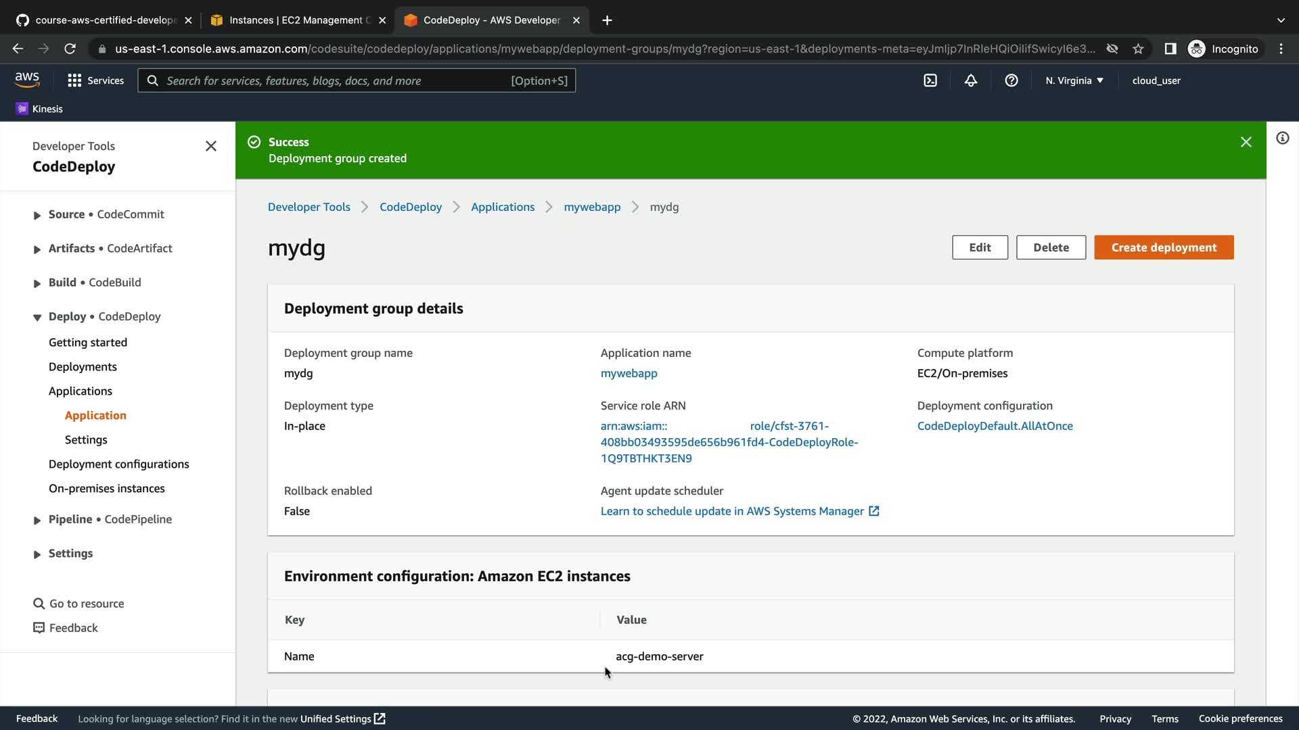The height and width of the screenshot is (730, 1299).
Task: Collapse the Deploy CodeDeploy section
Action: coord(37,317)
